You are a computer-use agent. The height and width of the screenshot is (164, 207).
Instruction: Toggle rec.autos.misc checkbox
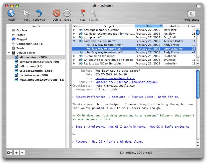tap(16, 75)
